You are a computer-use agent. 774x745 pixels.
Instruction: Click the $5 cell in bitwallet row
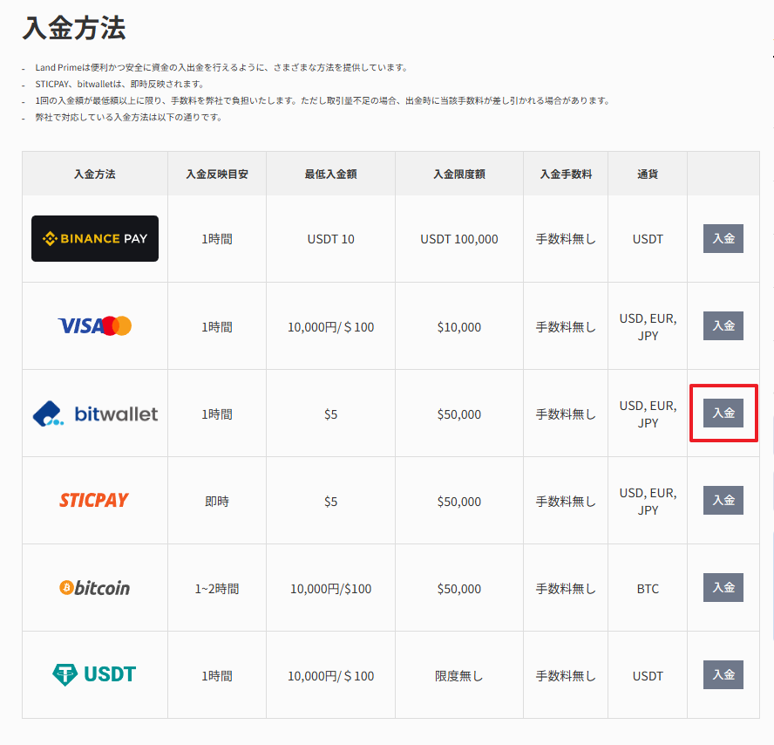click(x=330, y=414)
